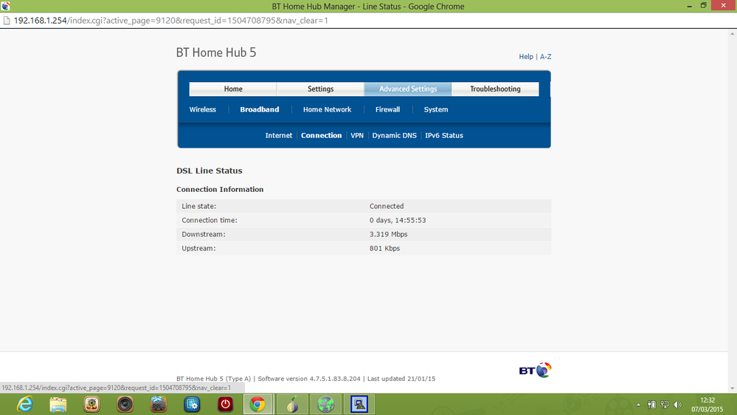View the IPv6 Status sub-page
This screenshot has height=415, width=737.
point(444,136)
